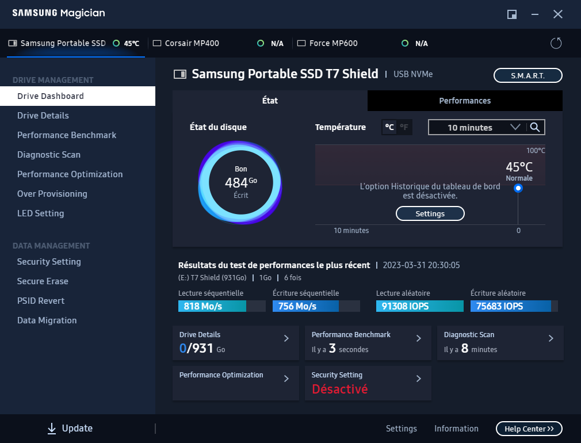Viewport: 581px width, 443px height.
Task: Click the (E:) T7 Shield (931Go) label
Action: [x=212, y=278]
